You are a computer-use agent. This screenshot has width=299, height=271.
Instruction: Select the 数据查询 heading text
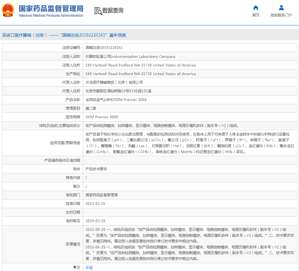click(113, 10)
